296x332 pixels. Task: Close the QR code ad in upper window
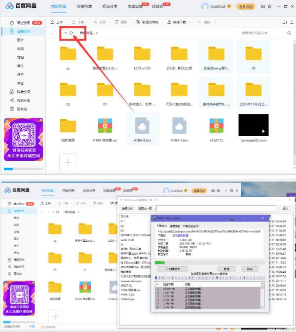[41, 120]
